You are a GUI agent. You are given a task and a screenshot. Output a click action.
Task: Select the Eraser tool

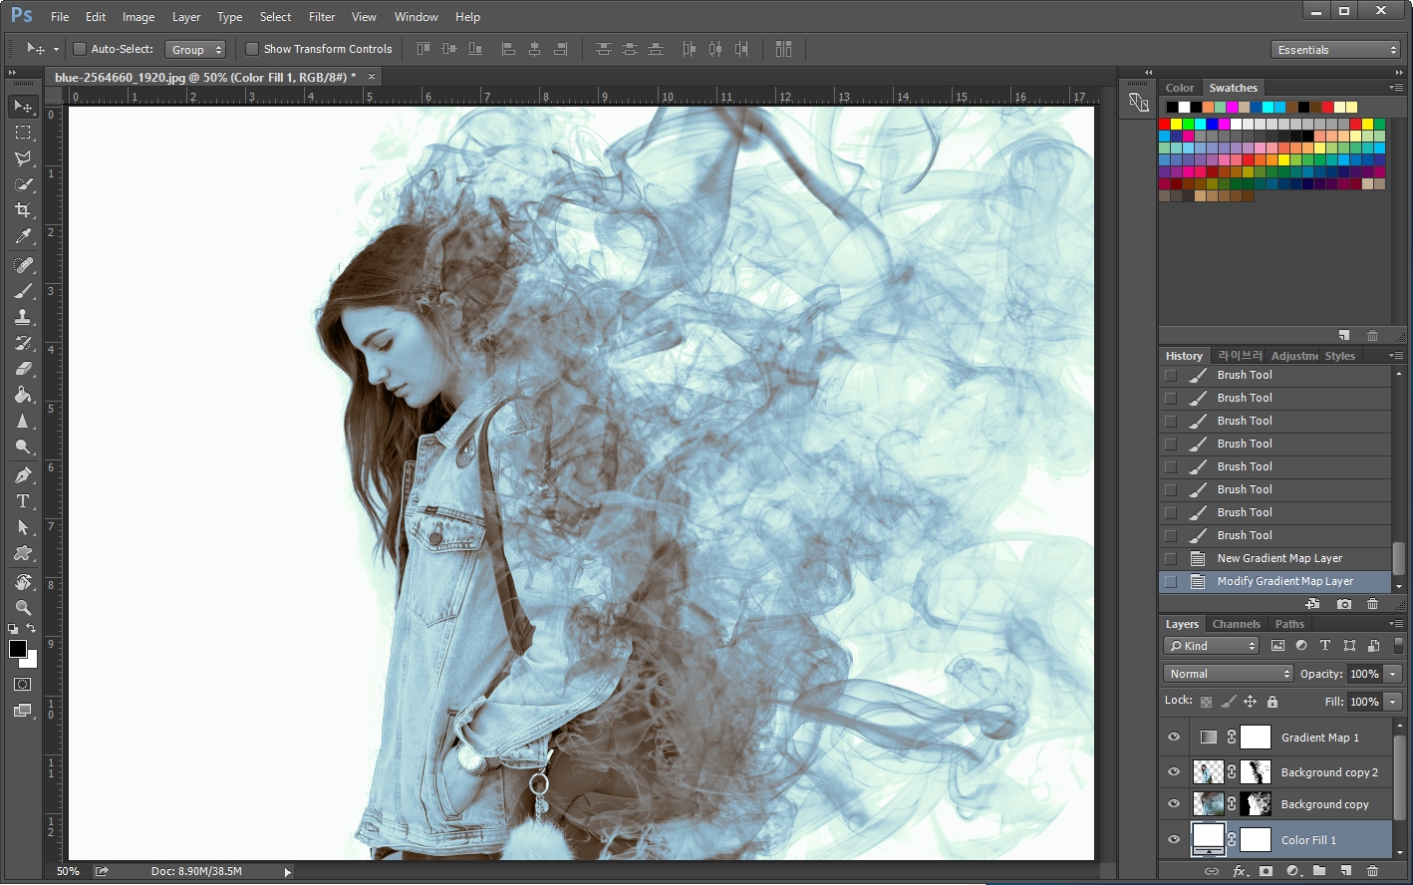[x=23, y=369]
